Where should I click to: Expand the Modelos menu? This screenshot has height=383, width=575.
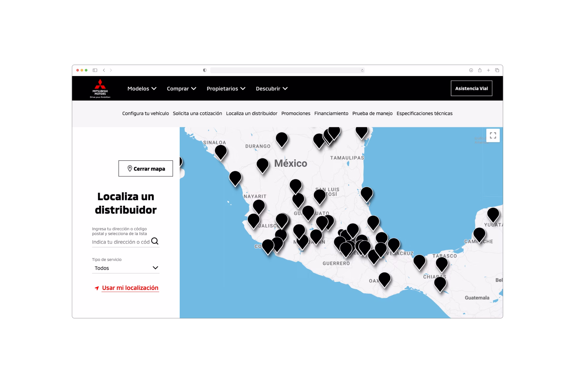(142, 89)
